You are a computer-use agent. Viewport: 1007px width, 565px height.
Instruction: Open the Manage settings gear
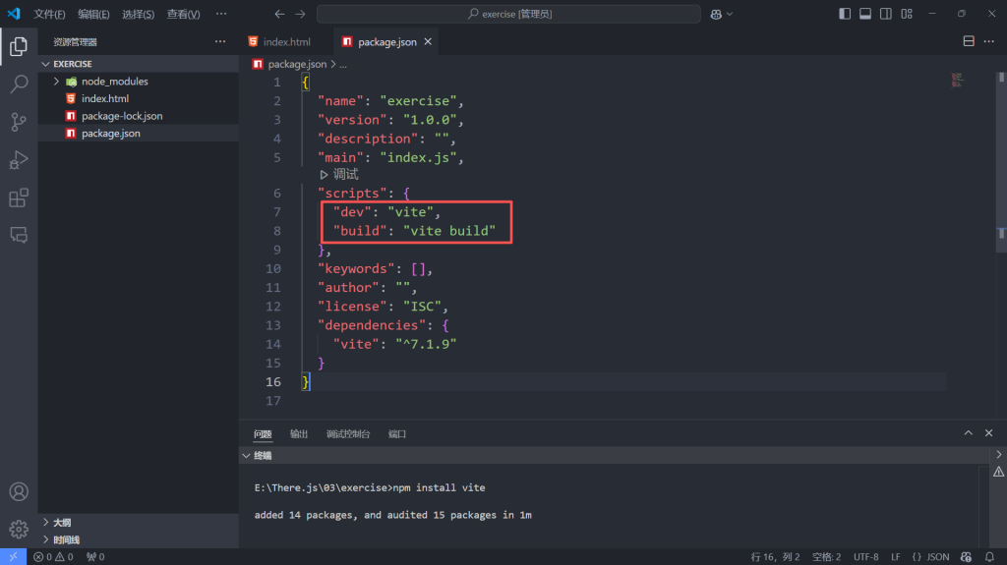[x=19, y=529]
